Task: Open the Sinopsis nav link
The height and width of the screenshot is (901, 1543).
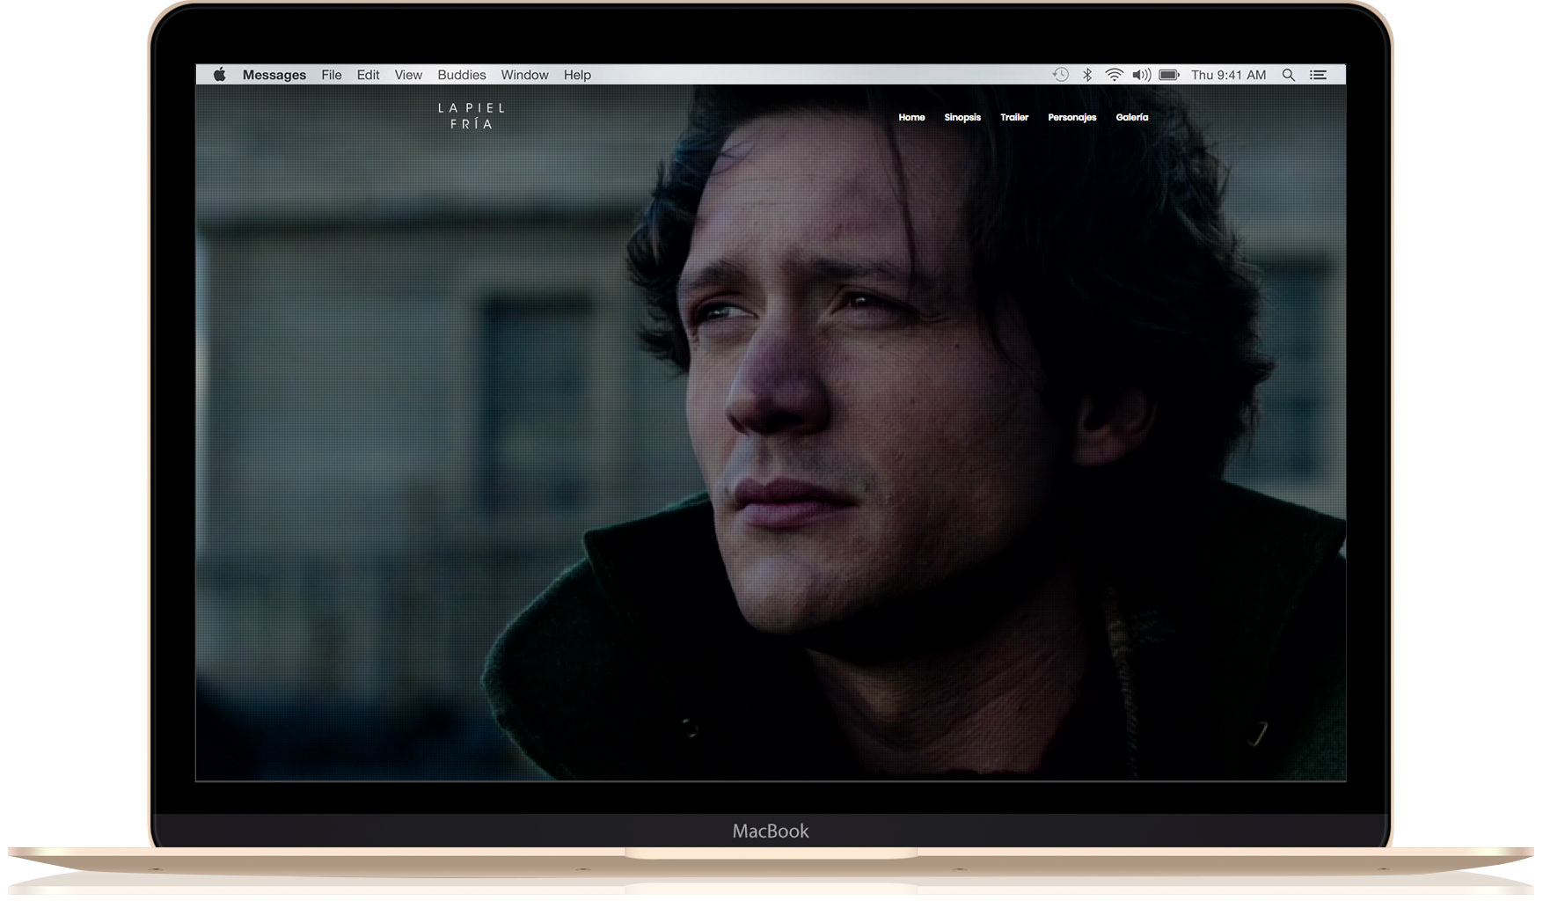Action: (962, 117)
